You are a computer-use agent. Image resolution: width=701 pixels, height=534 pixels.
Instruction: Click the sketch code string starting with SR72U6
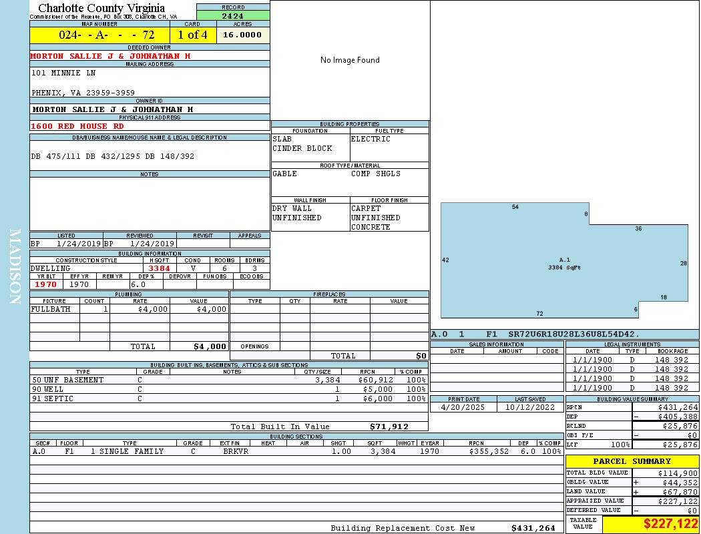pos(574,334)
